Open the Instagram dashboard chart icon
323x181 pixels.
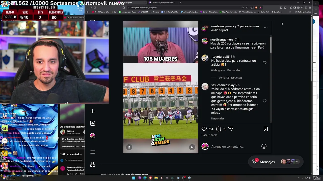93,123
